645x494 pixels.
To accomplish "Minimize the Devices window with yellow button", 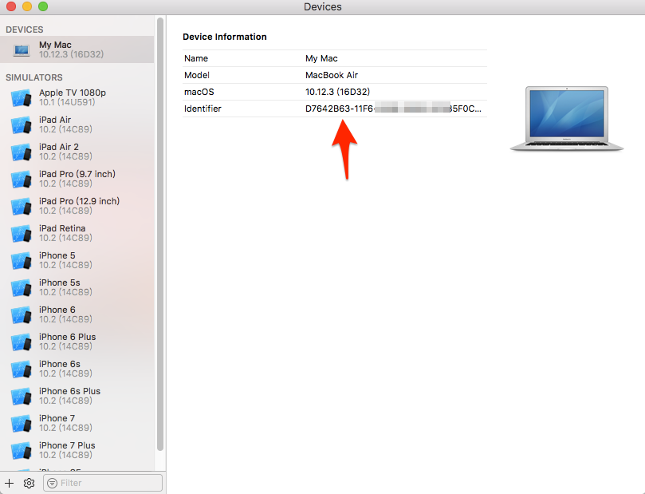I will 27,6.
